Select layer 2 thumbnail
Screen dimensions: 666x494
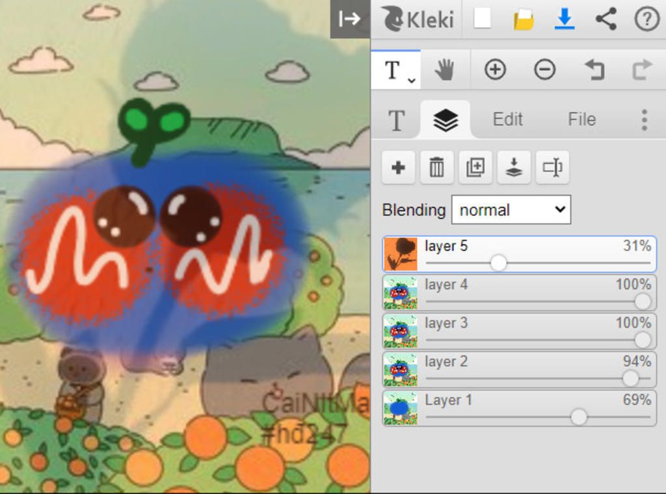400,370
